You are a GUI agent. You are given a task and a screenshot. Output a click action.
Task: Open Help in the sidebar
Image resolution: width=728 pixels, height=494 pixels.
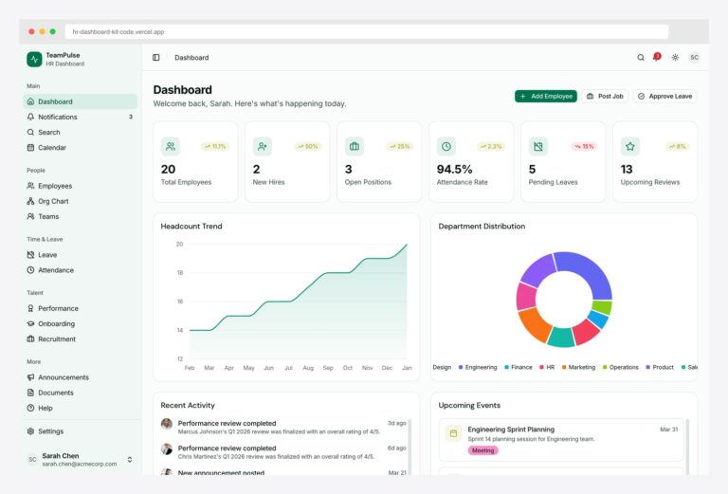80,408
